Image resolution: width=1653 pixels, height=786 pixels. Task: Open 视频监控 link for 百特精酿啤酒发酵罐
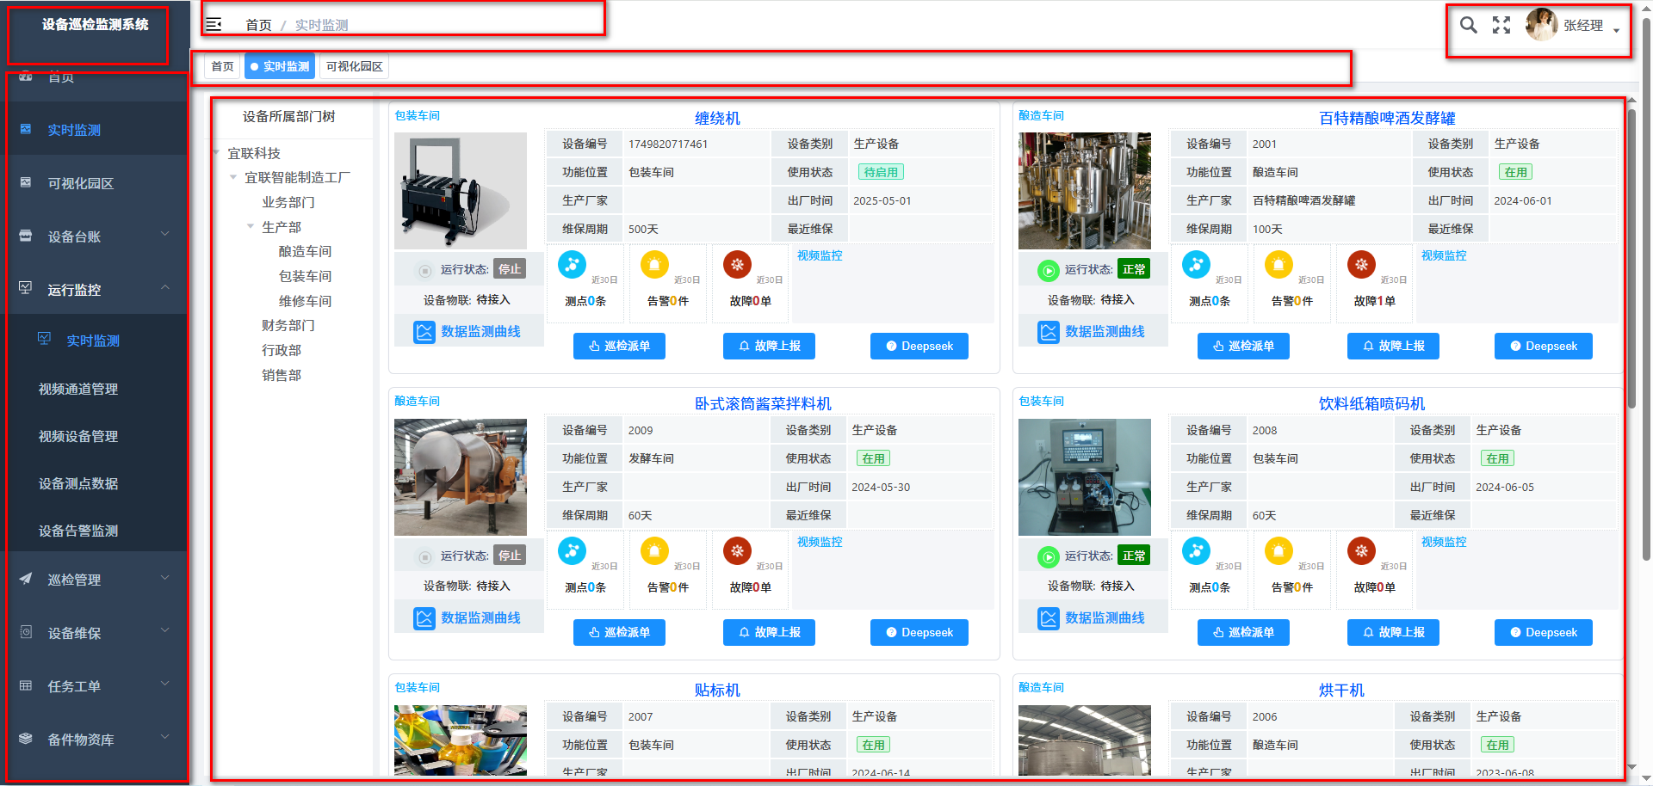pyautogui.click(x=1443, y=255)
